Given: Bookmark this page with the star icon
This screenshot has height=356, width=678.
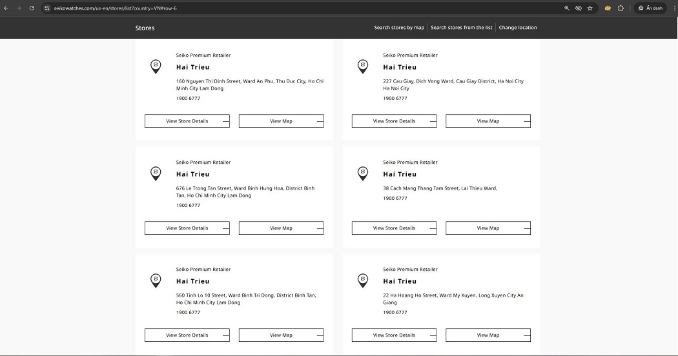Looking at the screenshot, I should pyautogui.click(x=590, y=8).
